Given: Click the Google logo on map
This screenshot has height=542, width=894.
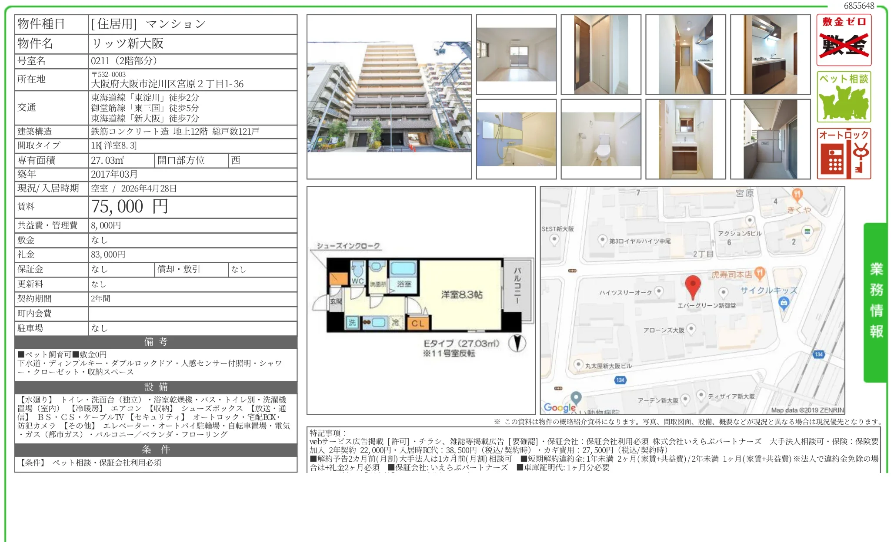Looking at the screenshot, I should coord(560,407).
